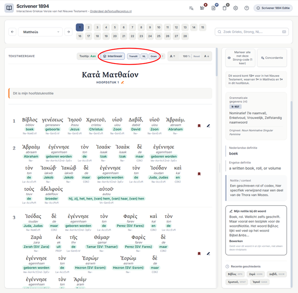Toggle Tooltip Aan setting
Viewport: 298px width, 293px height.
87,56
